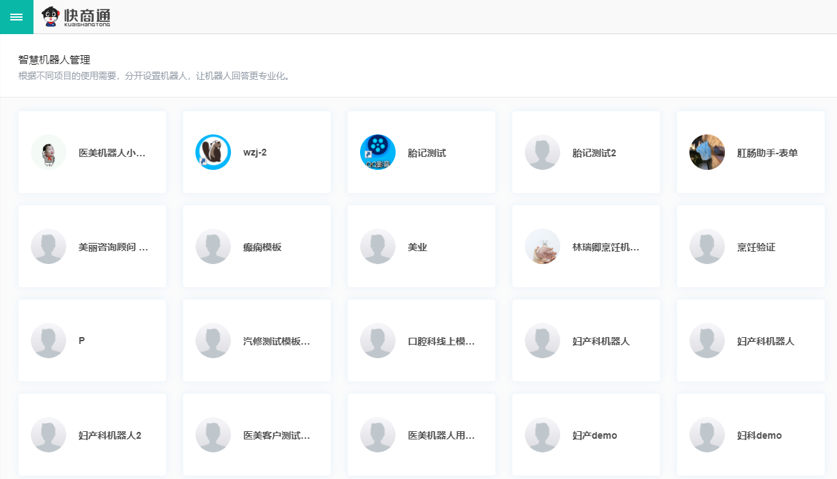Click the 医美机器人小 robot avatar
Image resolution: width=837 pixels, height=479 pixels.
(49, 152)
